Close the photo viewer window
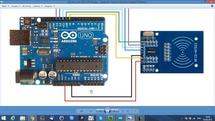This screenshot has width=215, height=121. point(211,2)
